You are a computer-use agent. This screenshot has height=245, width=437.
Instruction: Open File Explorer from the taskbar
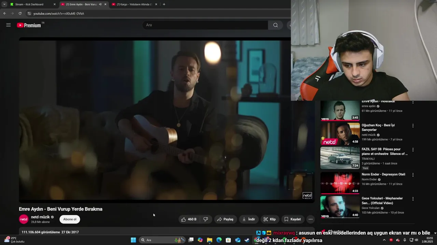[210, 240]
